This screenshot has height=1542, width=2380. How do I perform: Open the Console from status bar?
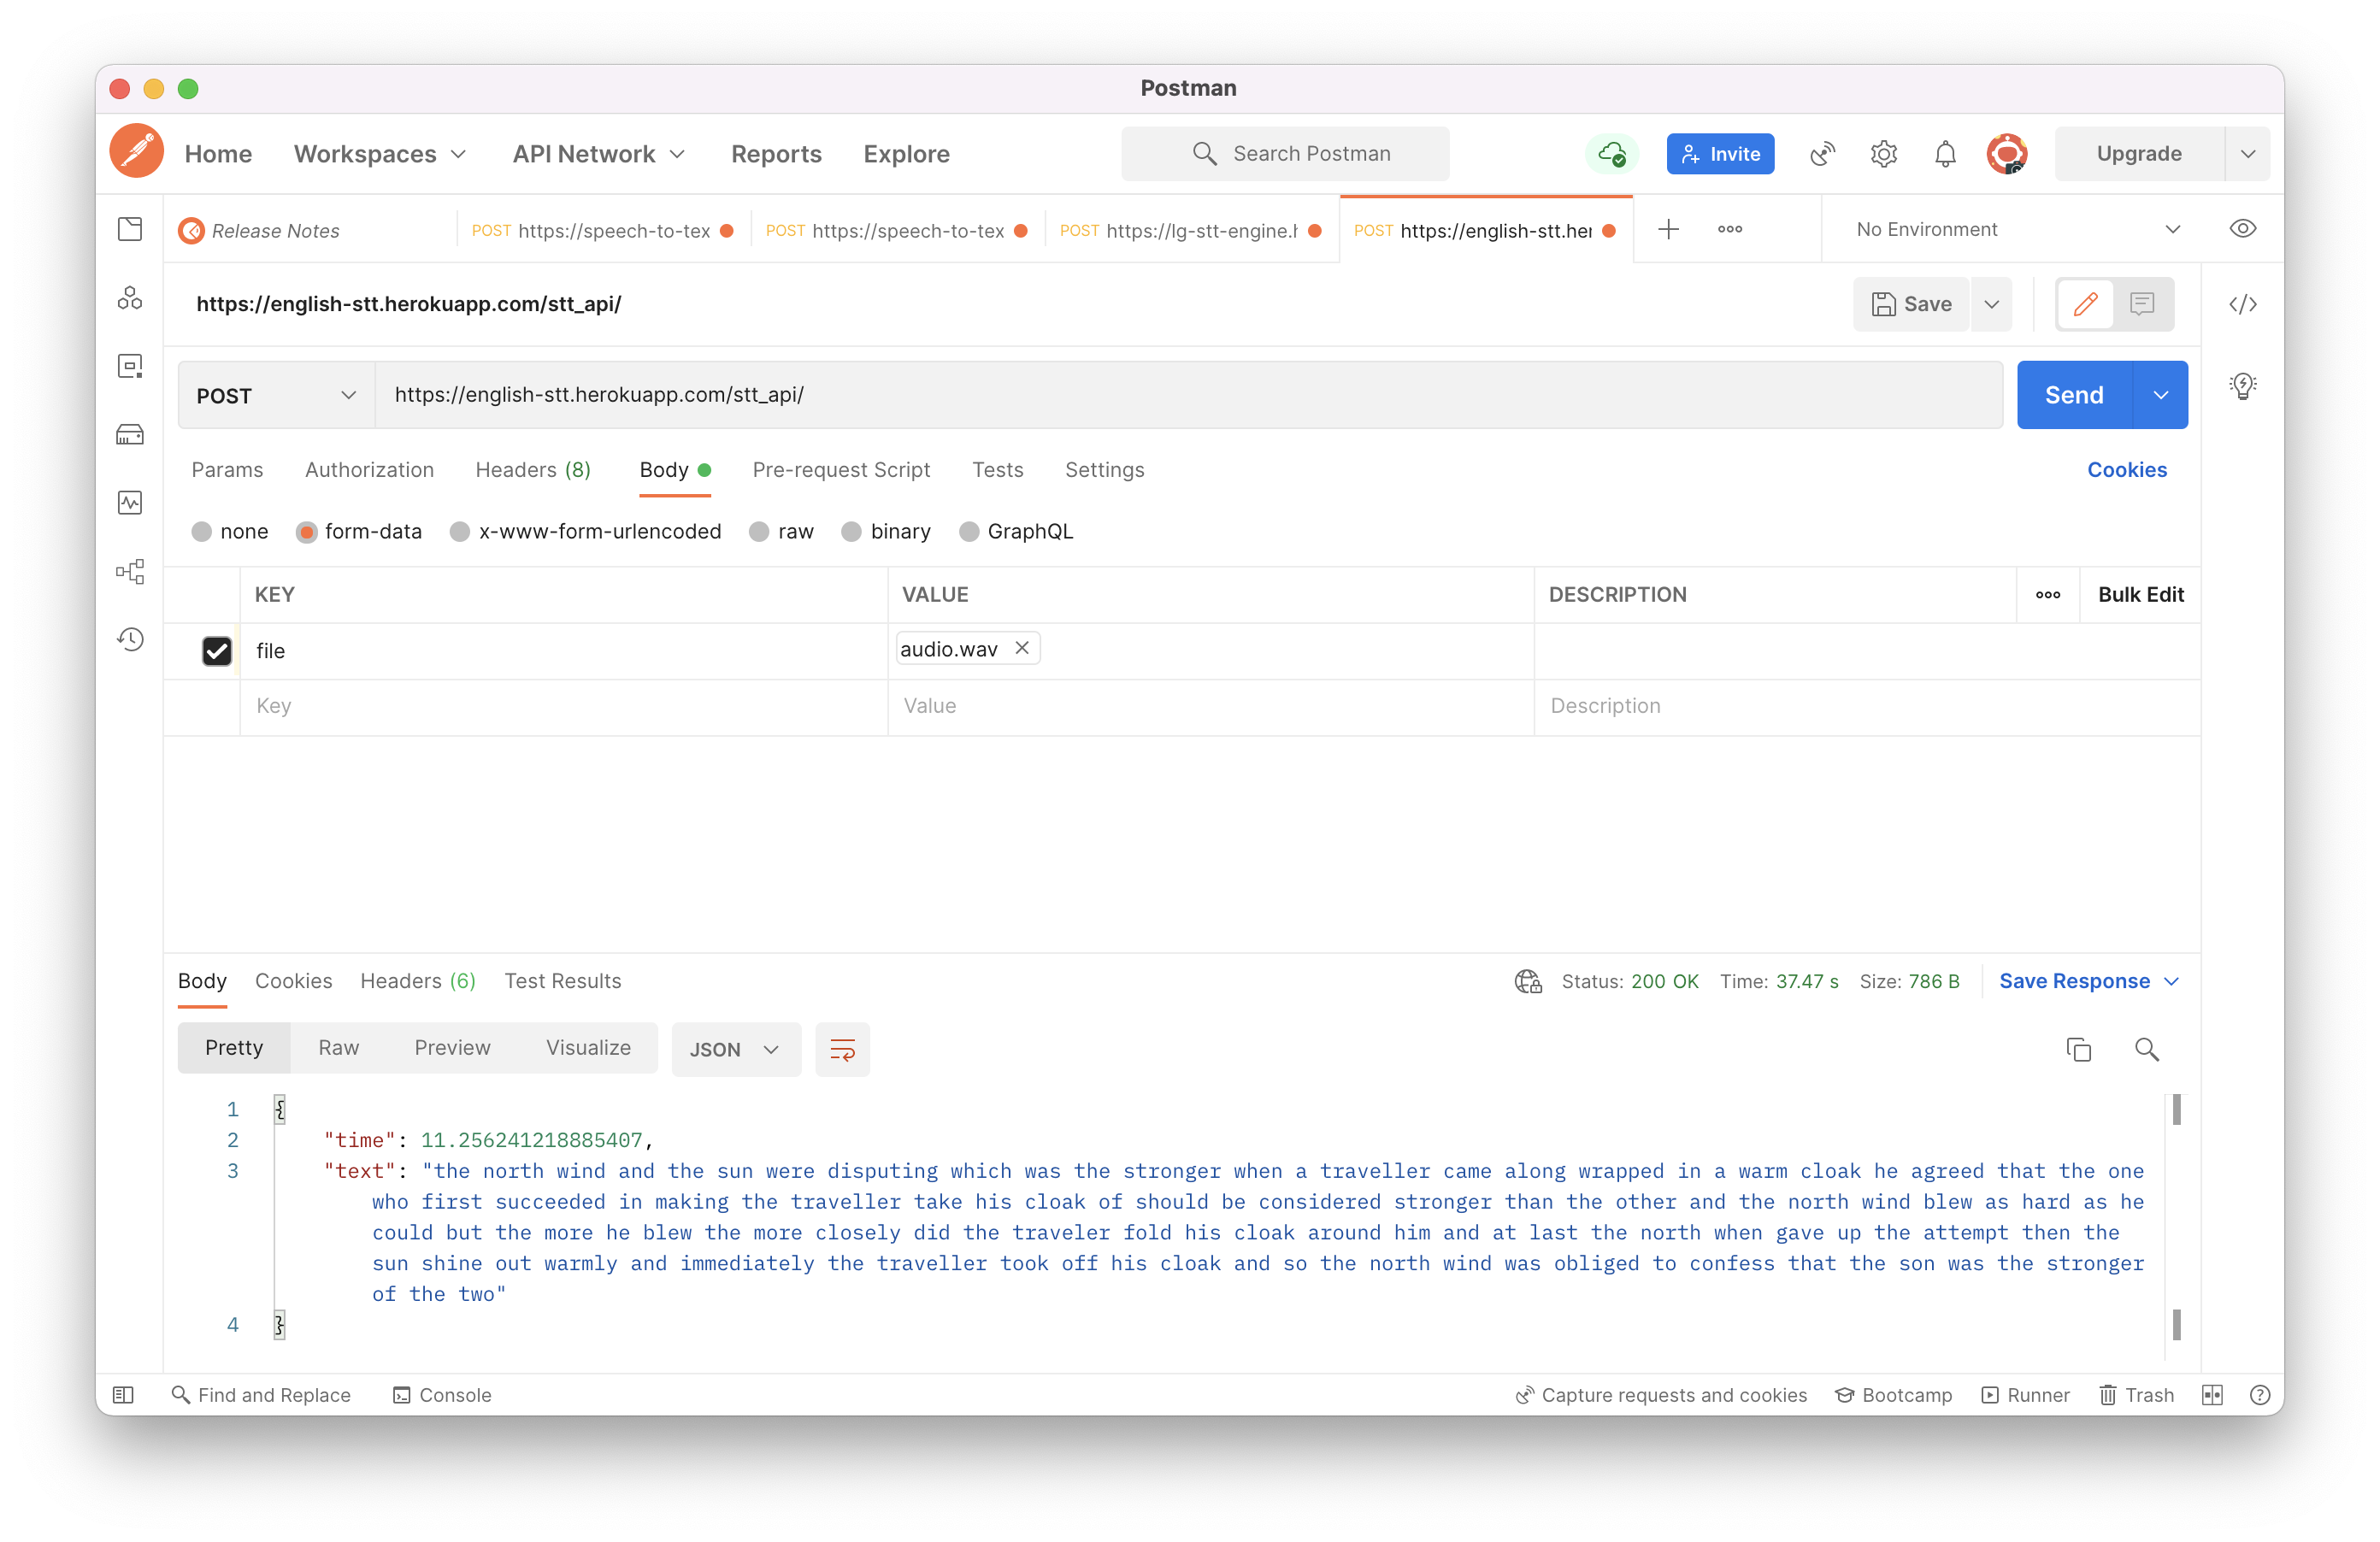pos(442,1395)
